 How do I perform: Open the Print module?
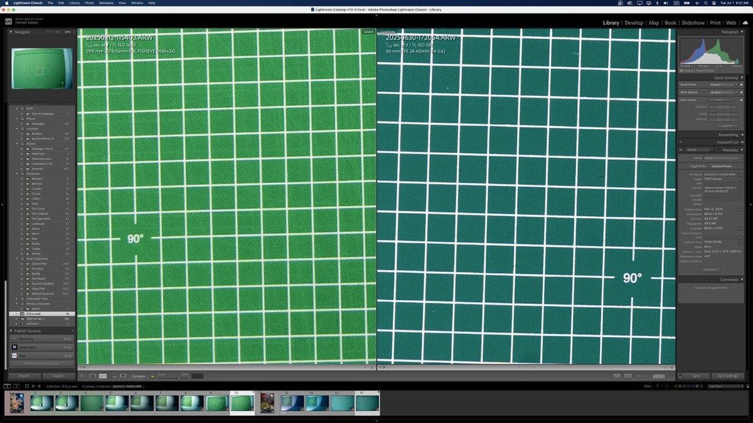tap(715, 23)
